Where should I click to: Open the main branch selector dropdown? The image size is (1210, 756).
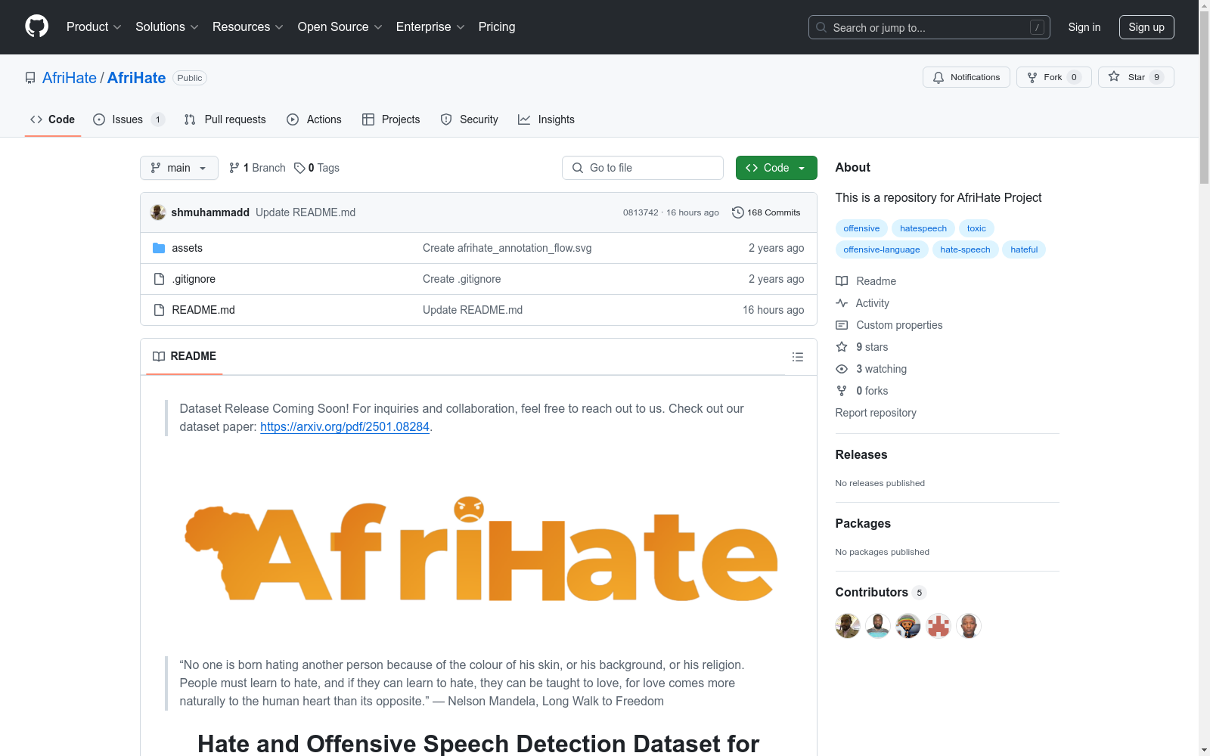pos(179,168)
